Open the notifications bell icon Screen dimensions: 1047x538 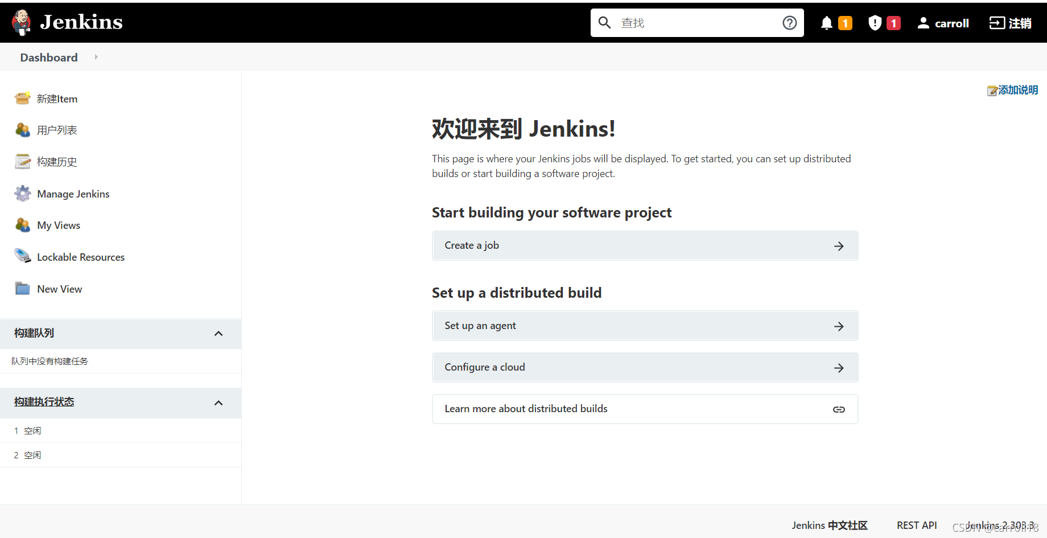(827, 23)
